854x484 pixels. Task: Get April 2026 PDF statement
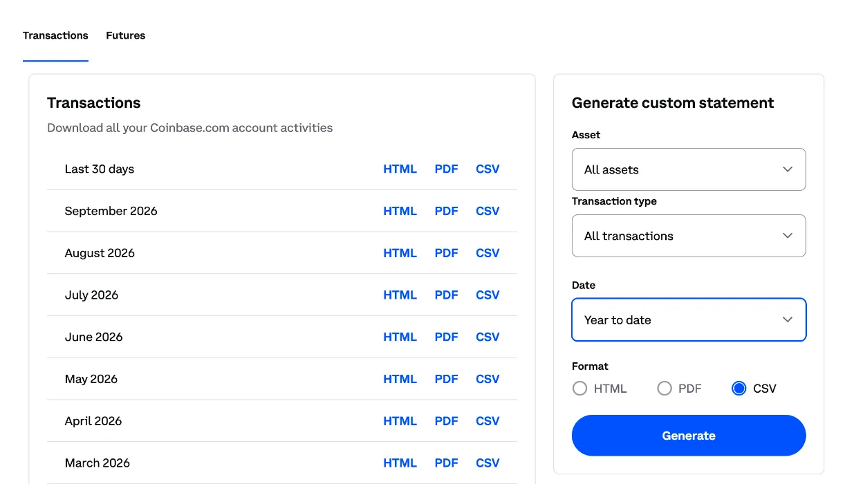[446, 421]
